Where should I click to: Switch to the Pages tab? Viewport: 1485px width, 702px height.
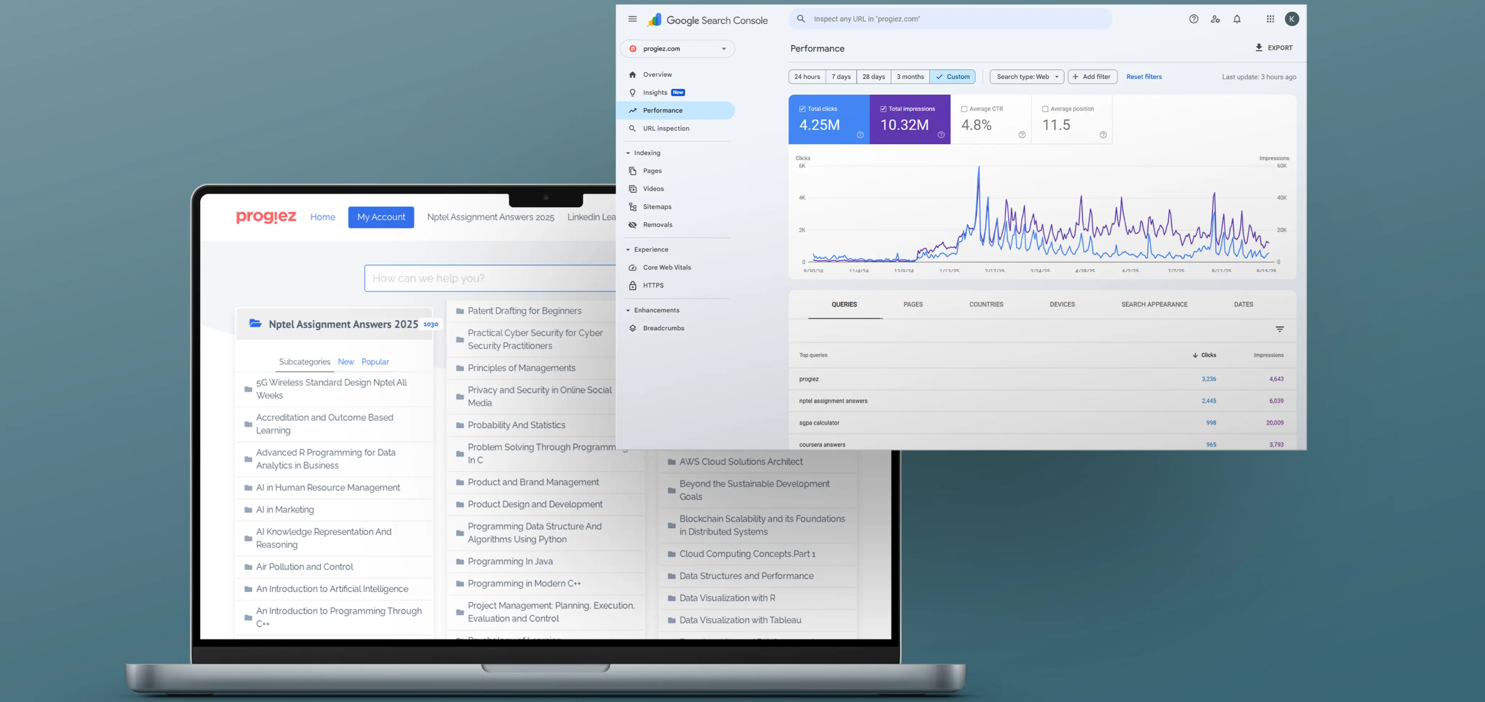click(913, 304)
